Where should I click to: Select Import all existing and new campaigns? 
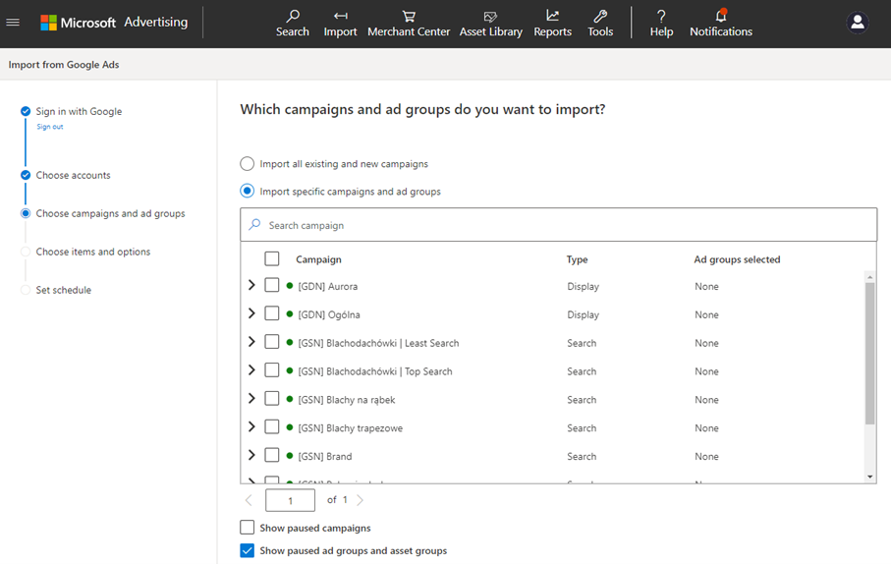248,164
